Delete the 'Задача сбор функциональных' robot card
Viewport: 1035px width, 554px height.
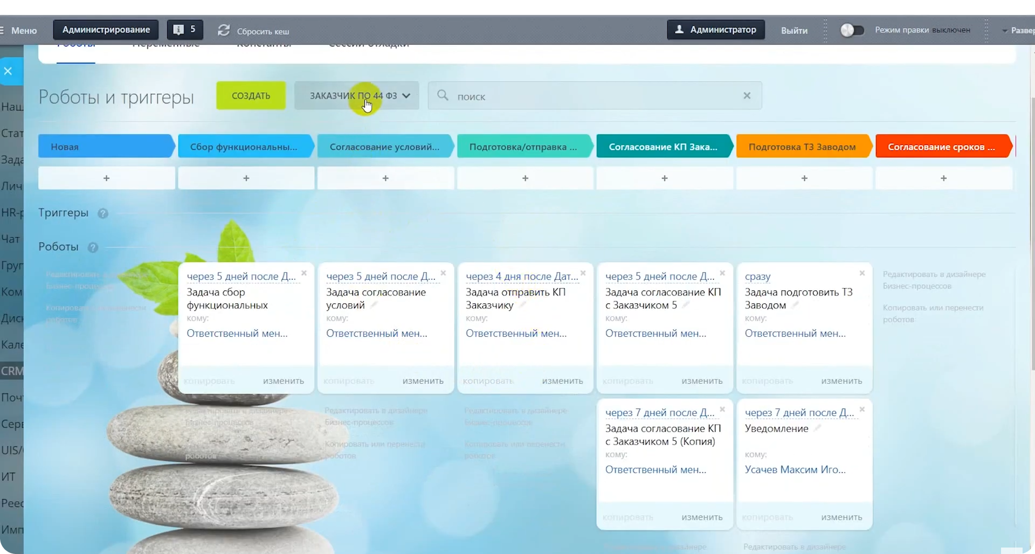(x=304, y=273)
